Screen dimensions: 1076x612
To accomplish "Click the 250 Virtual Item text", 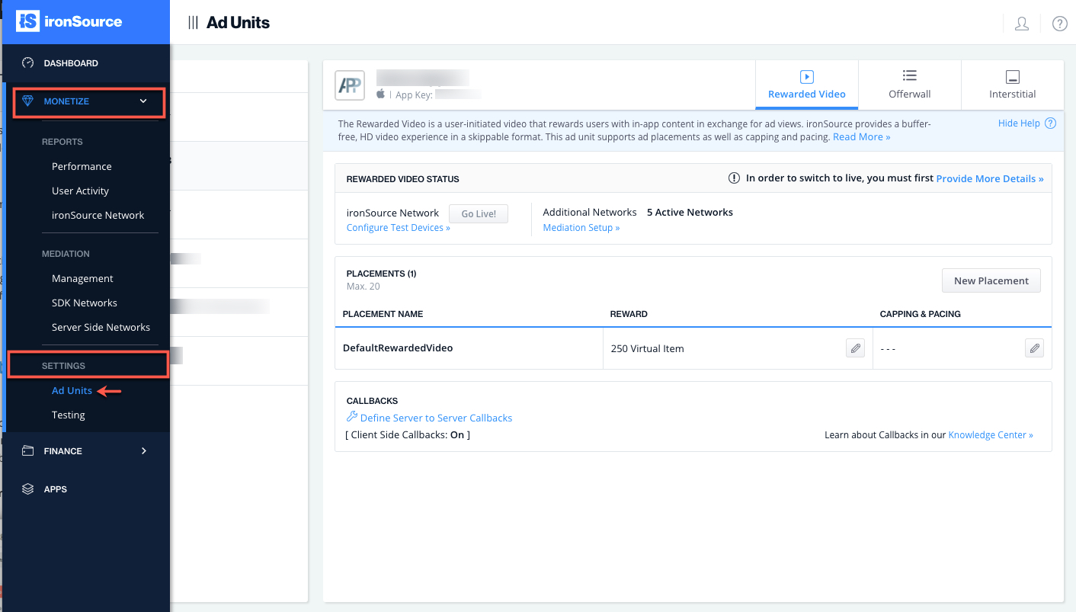I will point(647,349).
